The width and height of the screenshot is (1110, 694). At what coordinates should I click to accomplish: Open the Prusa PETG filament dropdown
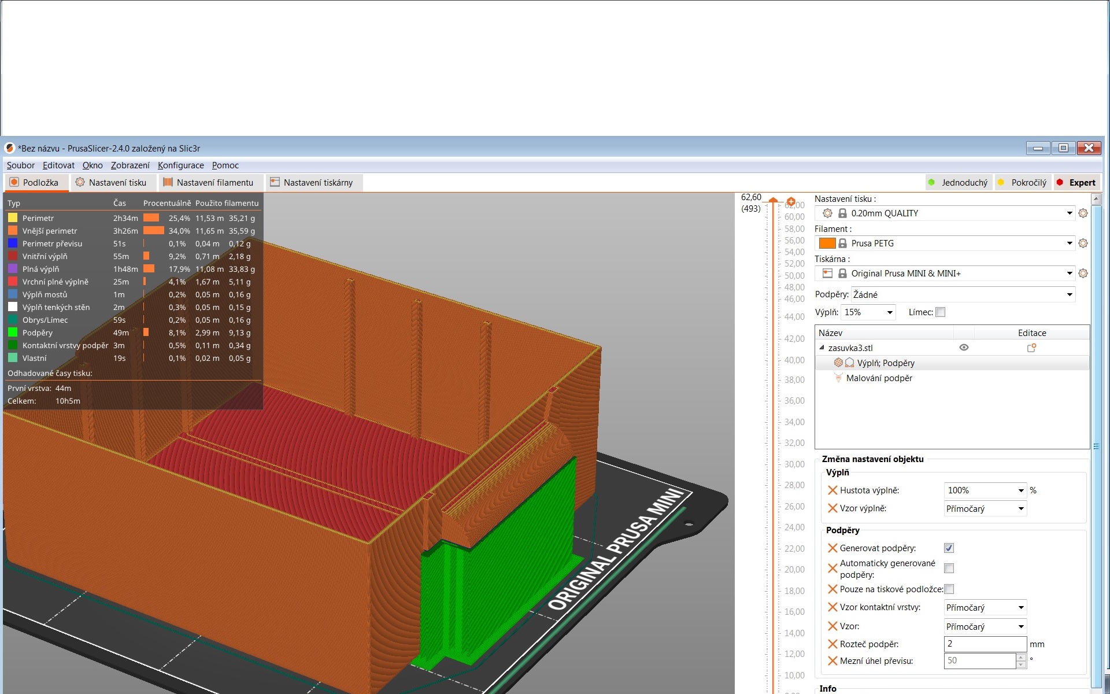(1070, 243)
